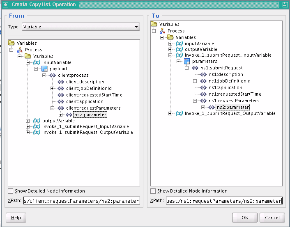The height and width of the screenshot is (227, 290).
Task: Click the Variables folder icon in From tree root
Action: pyautogui.click(x=11, y=43)
